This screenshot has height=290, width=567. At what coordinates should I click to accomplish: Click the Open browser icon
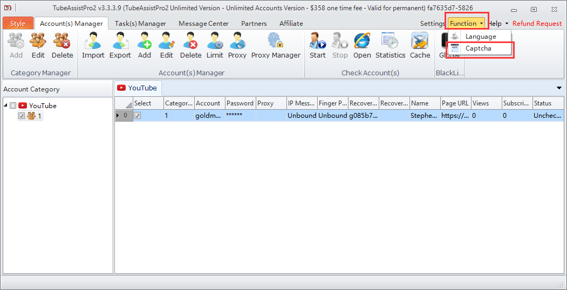pos(362,45)
